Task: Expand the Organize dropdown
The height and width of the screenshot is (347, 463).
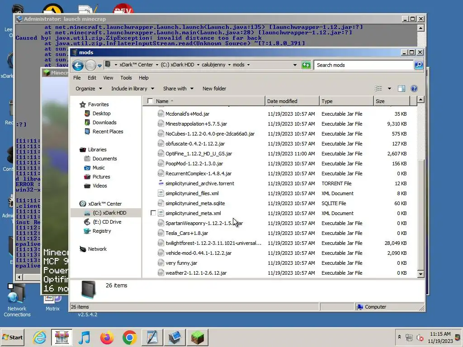Action: coord(89,89)
